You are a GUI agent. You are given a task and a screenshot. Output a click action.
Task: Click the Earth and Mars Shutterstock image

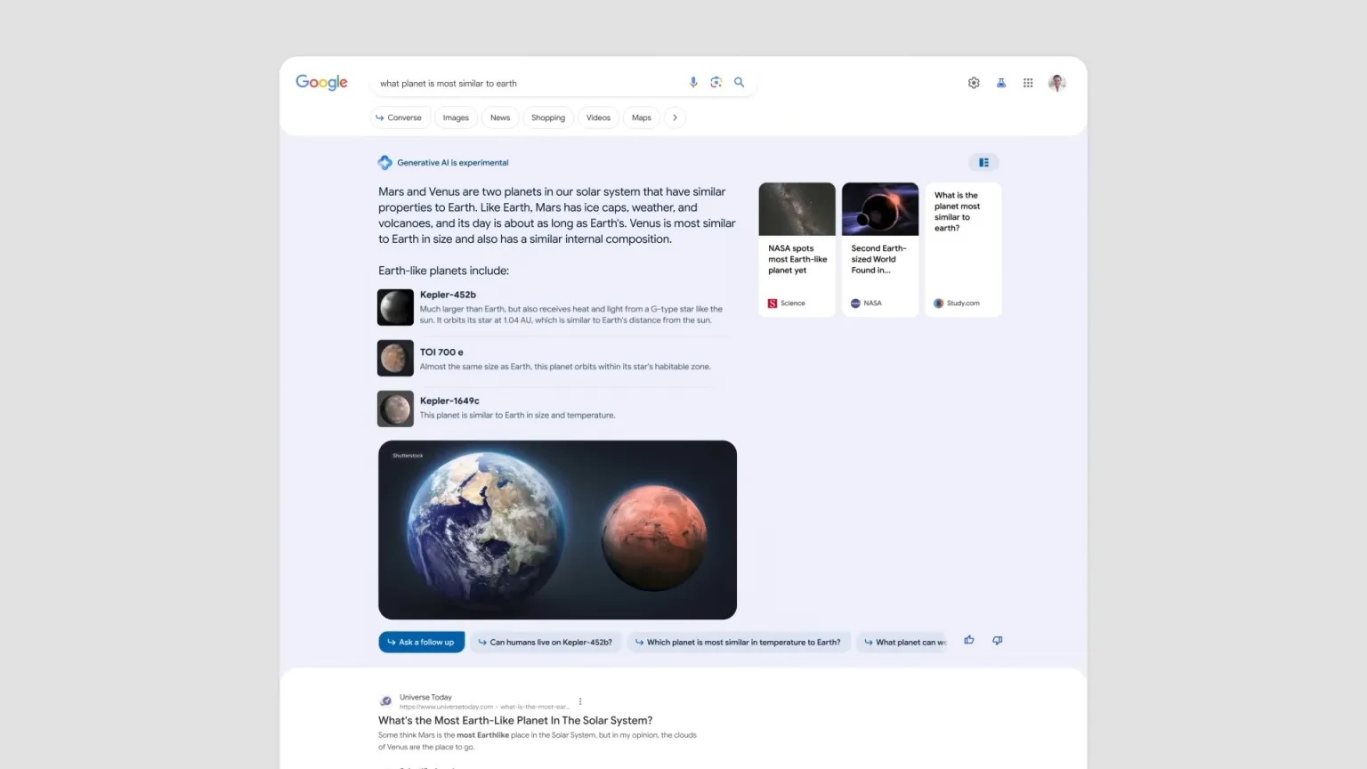[x=557, y=529]
